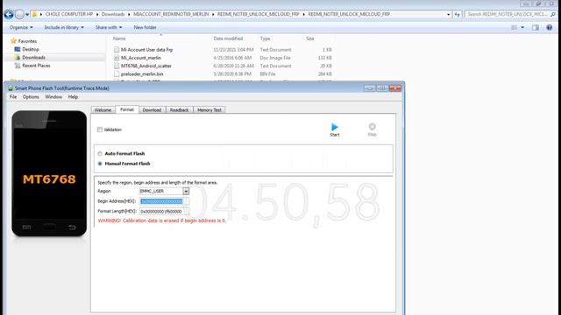Click the New folder button

click(145, 27)
